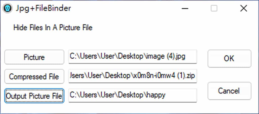The height and width of the screenshot is (114, 259).
Task: Choose the compressed archive to hide
Action: 34,76
